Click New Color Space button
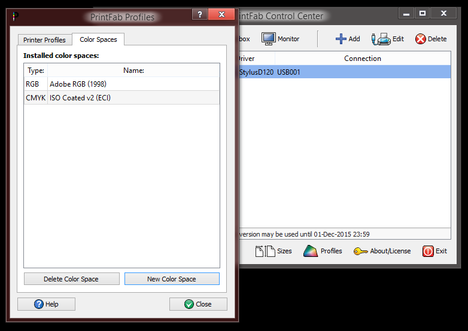The height and width of the screenshot is (331, 468). tap(172, 279)
